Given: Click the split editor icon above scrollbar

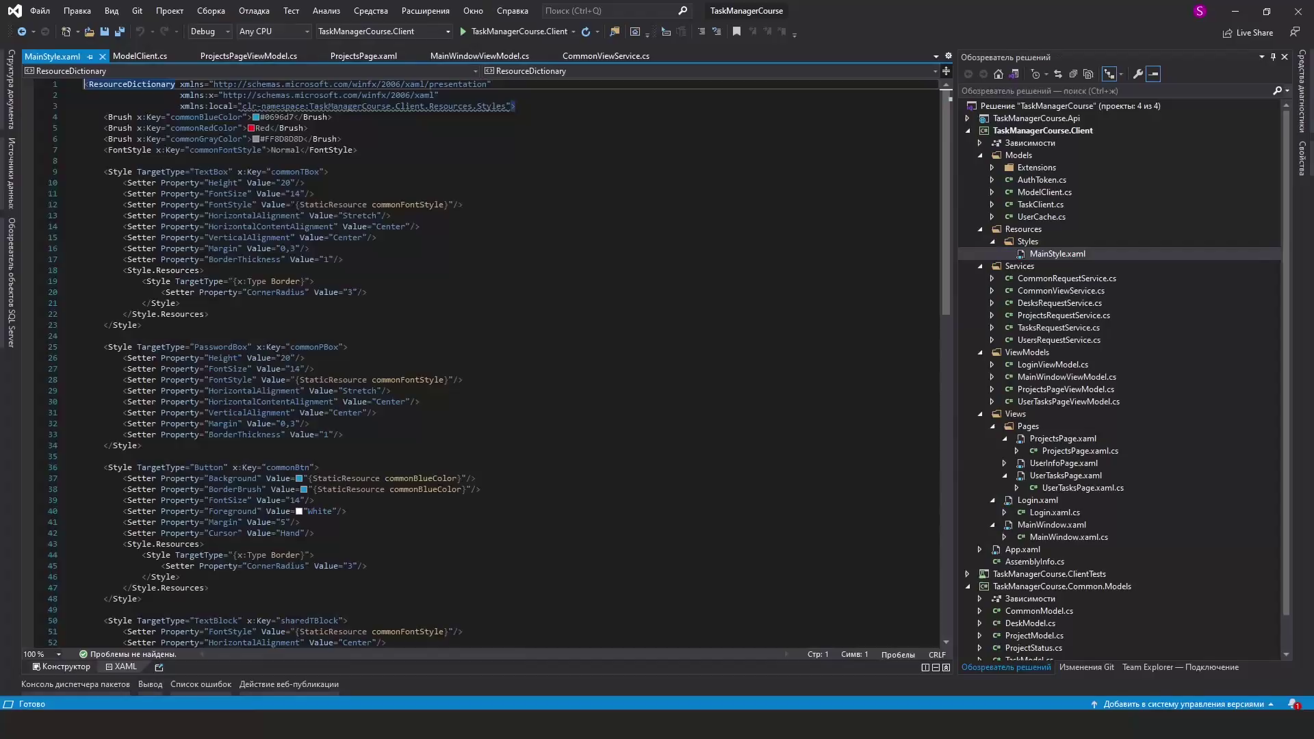Looking at the screenshot, I should [x=946, y=71].
